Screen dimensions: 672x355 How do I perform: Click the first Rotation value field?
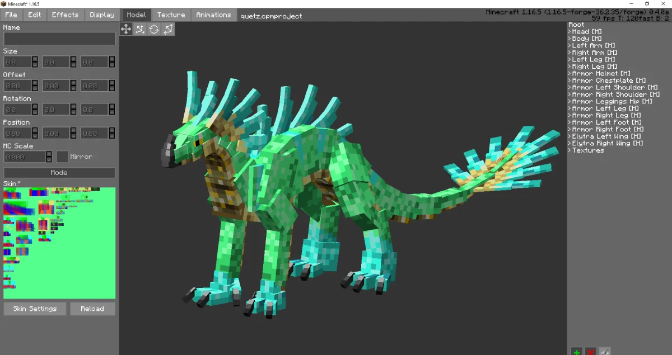click(x=17, y=110)
